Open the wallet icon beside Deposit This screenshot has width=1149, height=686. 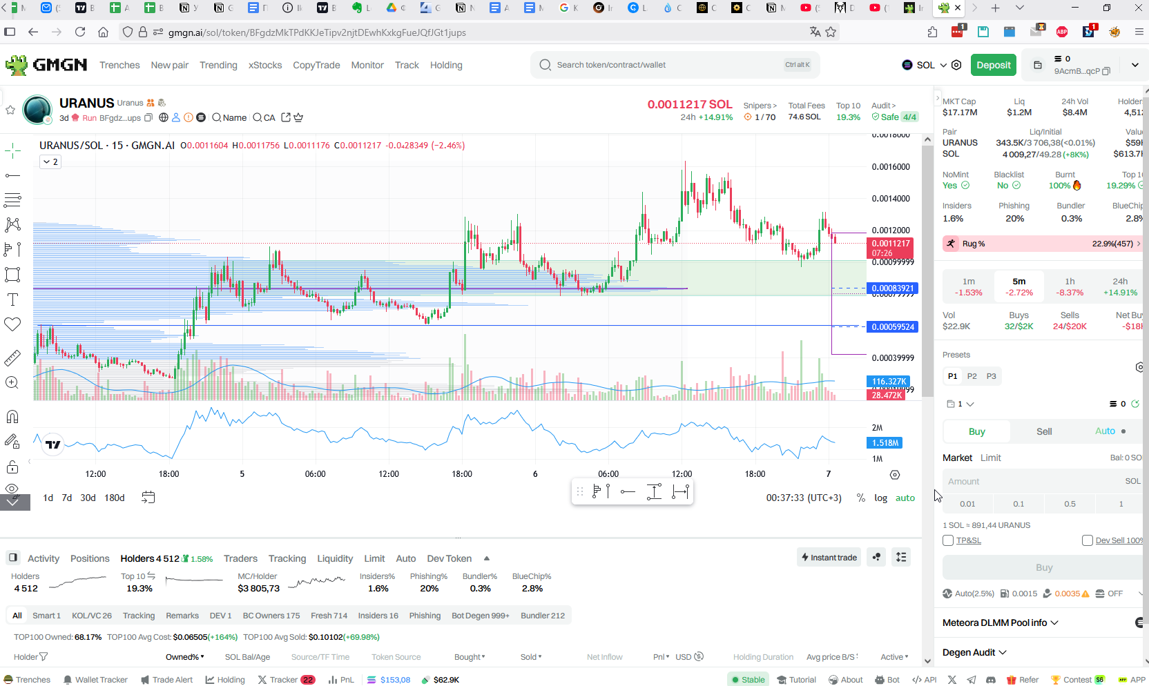click(1037, 65)
